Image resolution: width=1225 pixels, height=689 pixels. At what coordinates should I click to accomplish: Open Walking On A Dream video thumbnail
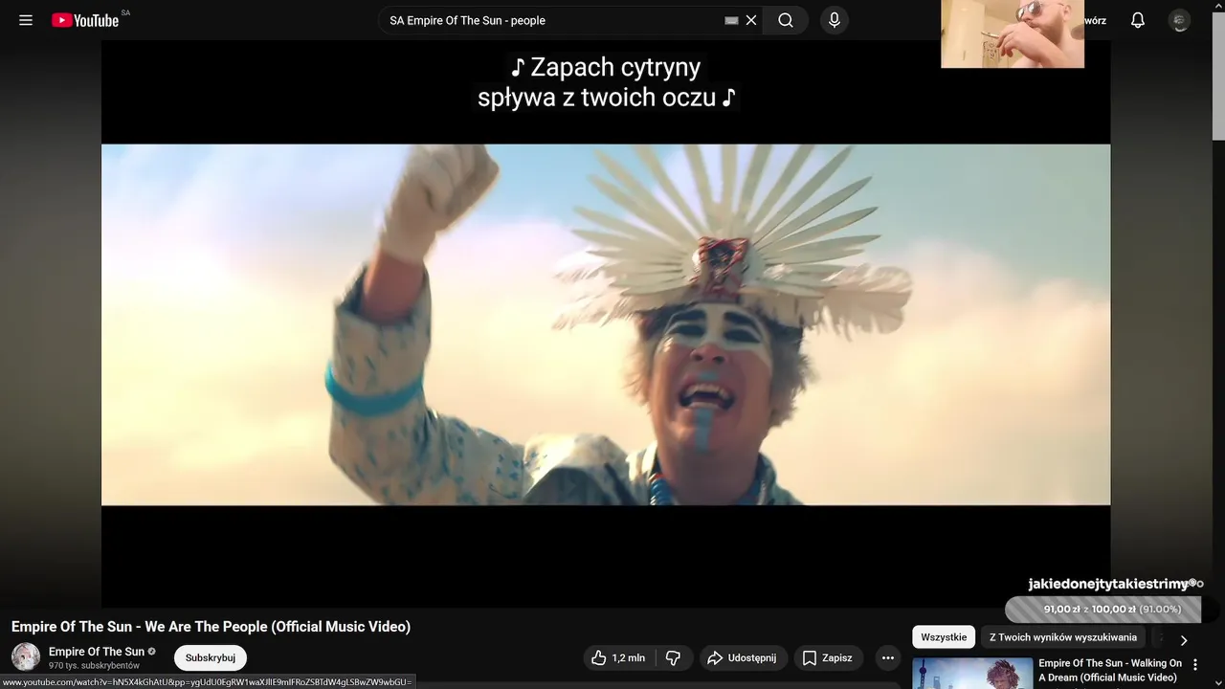(x=972, y=674)
